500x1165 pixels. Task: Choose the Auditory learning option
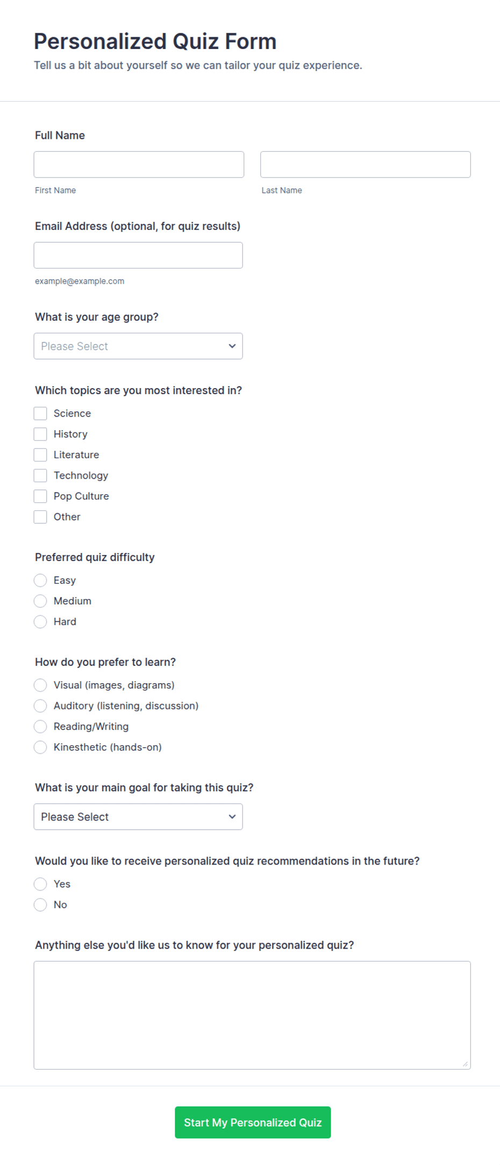coord(40,706)
